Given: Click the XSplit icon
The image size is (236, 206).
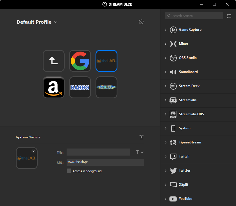Looking at the screenshot, I should [173, 185].
